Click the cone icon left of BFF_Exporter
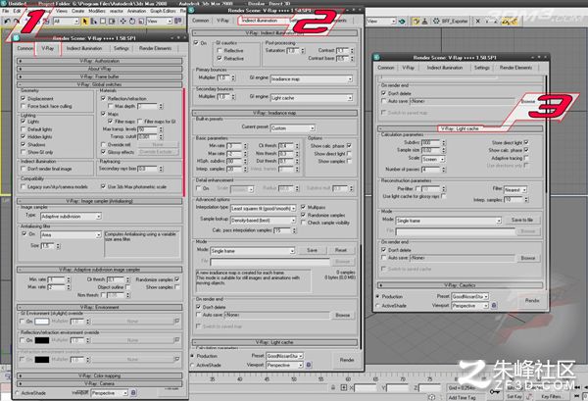The height and width of the screenshot is (401, 588). 425,22
